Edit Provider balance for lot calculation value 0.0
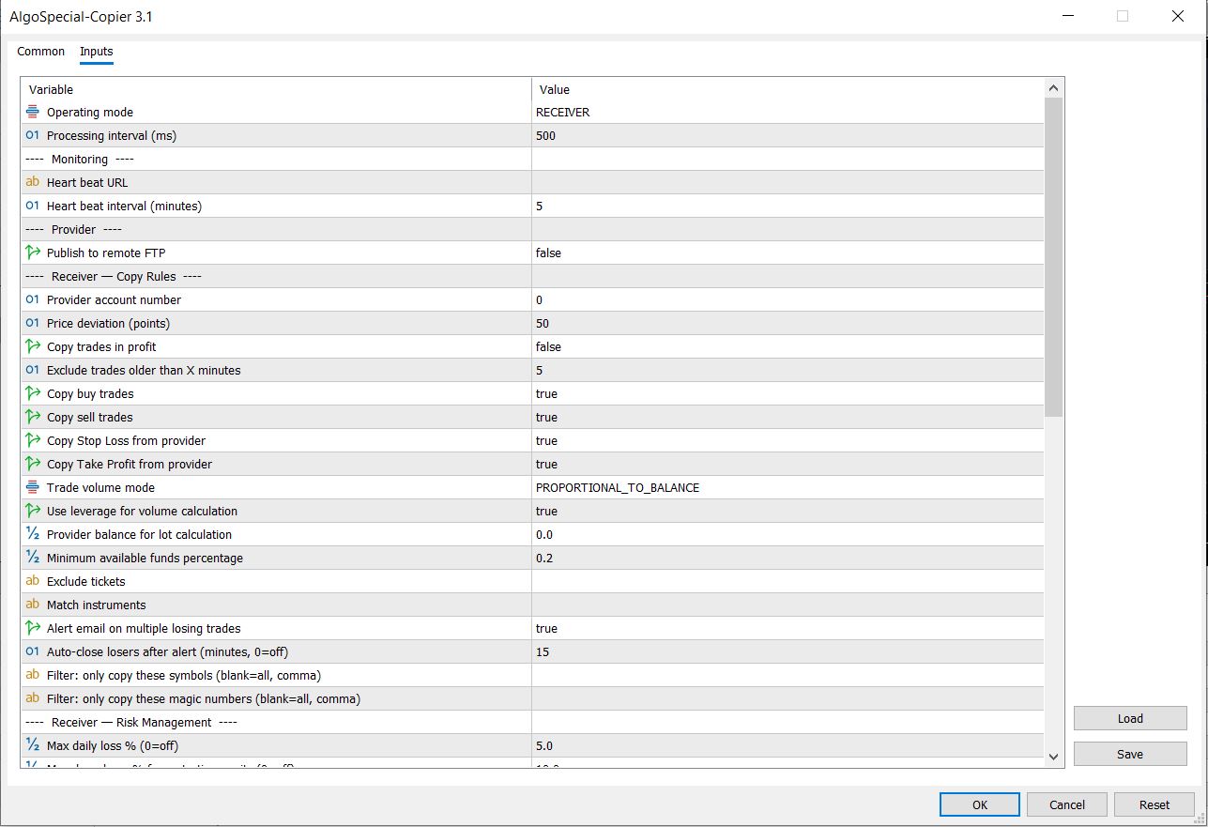The width and height of the screenshot is (1208, 827). [x=787, y=534]
